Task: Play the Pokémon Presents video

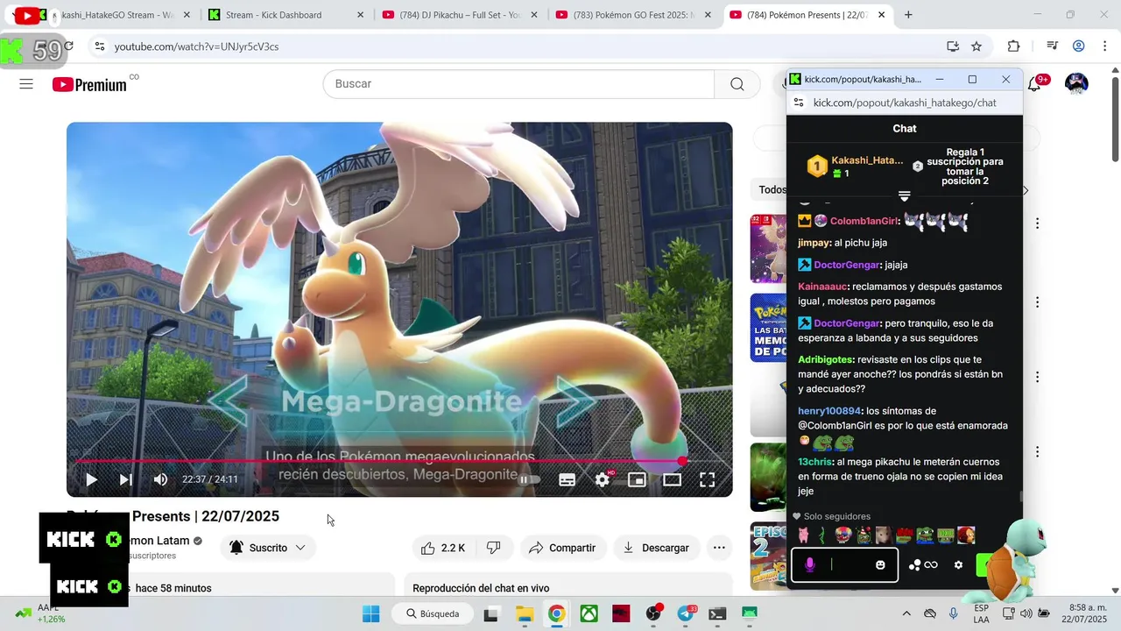Action: coord(91,479)
